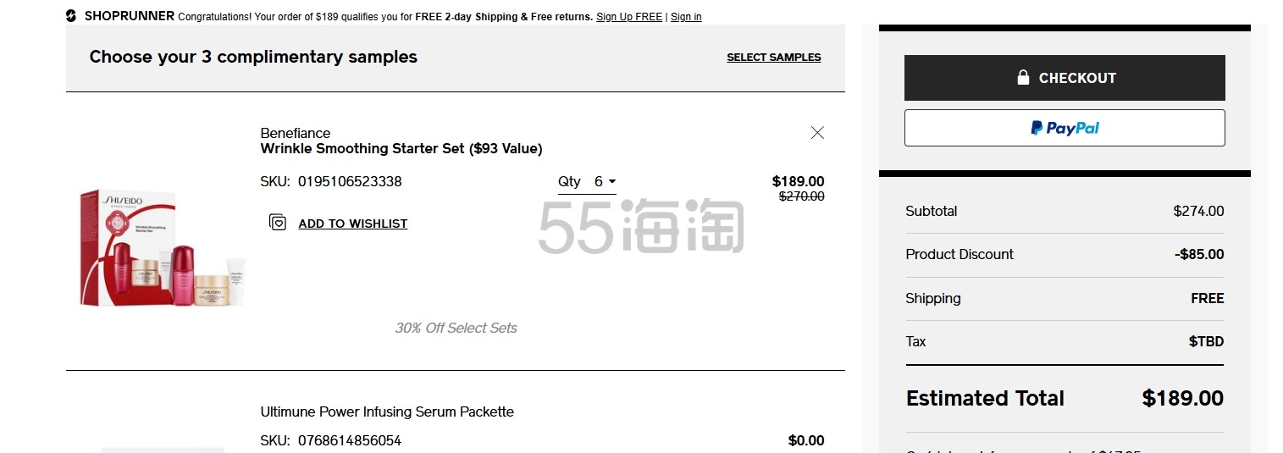This screenshot has width=1283, height=453.
Task: Click the Add to Wishlist text link
Action: pos(353,224)
